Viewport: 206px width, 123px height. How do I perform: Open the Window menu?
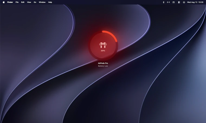pos(42,2)
